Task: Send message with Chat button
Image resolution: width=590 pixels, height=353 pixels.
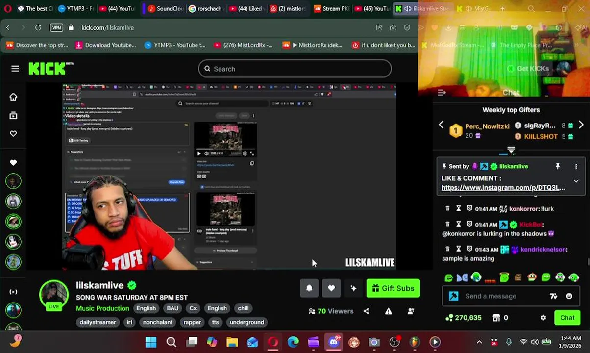Action: coord(567,318)
